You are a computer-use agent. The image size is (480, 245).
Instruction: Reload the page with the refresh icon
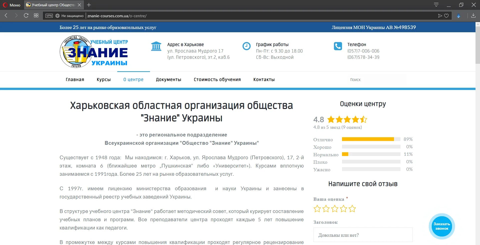tap(26, 15)
